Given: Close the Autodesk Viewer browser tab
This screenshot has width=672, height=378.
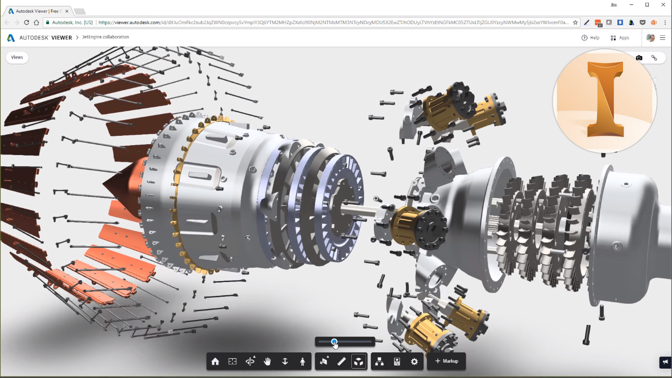Looking at the screenshot, I should tap(66, 11).
